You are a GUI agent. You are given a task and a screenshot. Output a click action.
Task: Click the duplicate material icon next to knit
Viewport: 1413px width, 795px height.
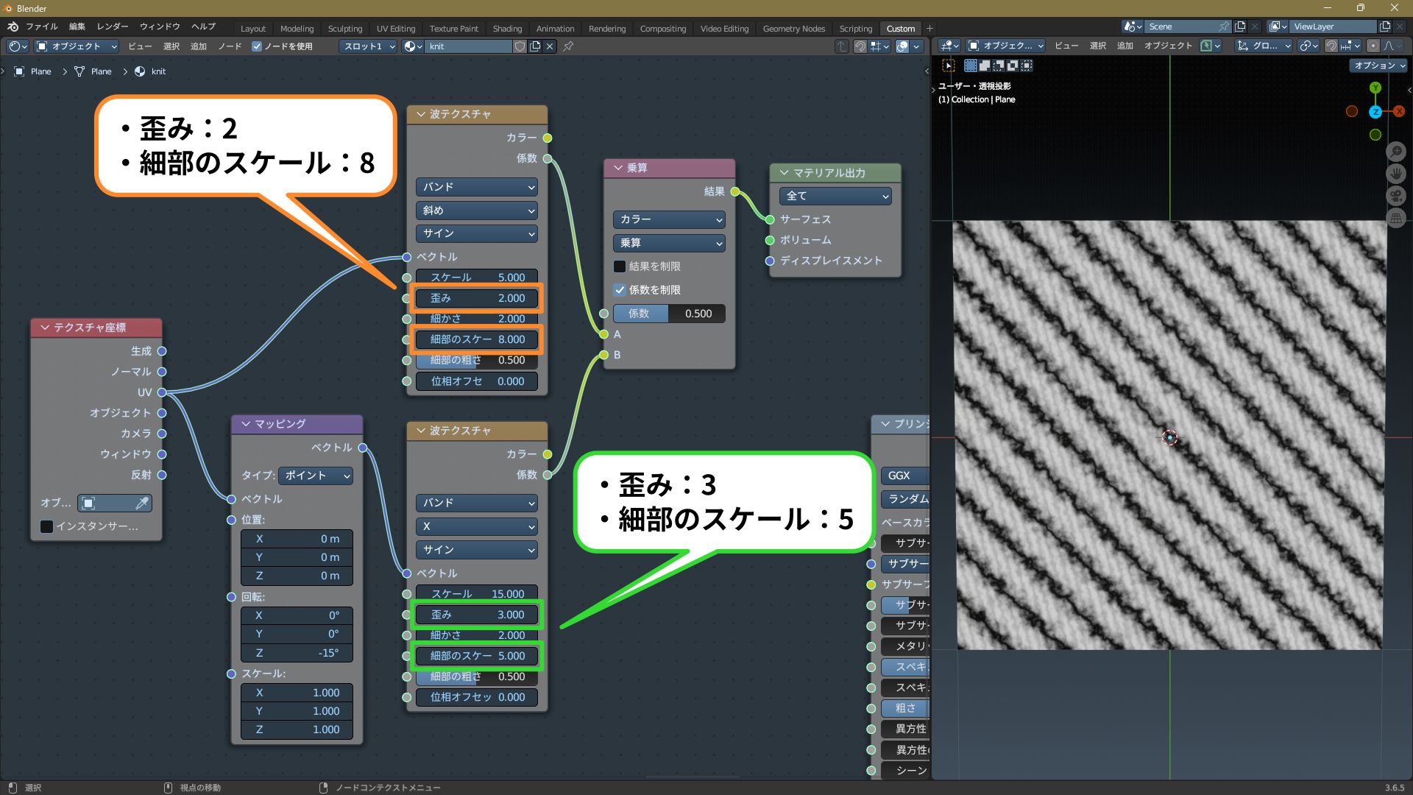pyautogui.click(x=535, y=46)
